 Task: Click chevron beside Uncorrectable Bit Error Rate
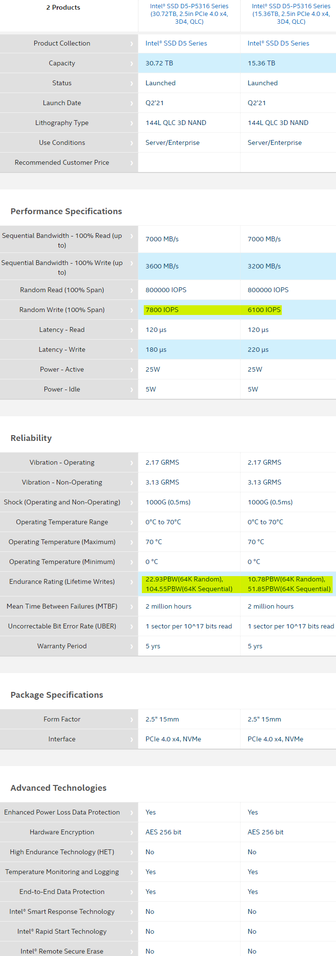(x=131, y=627)
